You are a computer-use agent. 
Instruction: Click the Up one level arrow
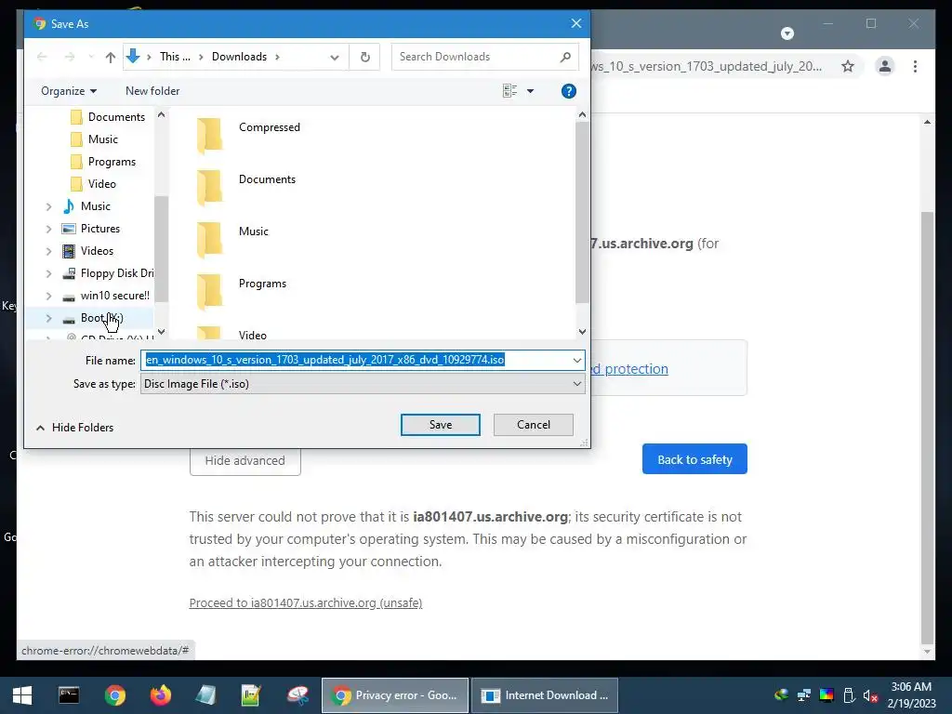(110, 57)
